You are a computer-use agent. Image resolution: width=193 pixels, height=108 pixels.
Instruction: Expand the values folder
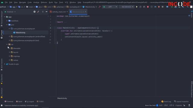pos(9,60)
